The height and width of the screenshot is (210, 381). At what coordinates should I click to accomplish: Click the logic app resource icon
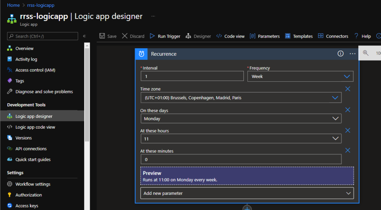(x=12, y=19)
